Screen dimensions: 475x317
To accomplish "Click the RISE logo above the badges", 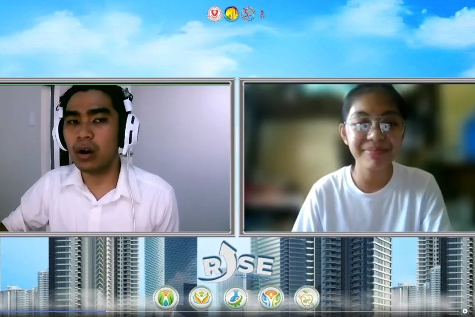I will pos(236,263).
